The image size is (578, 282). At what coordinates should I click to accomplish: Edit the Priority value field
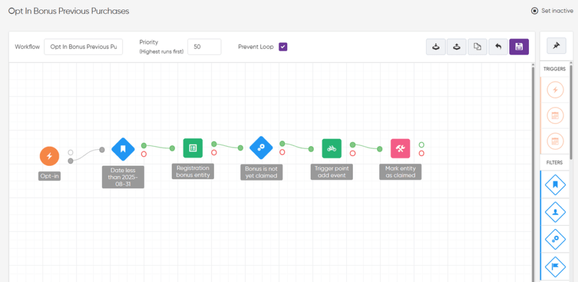point(204,47)
